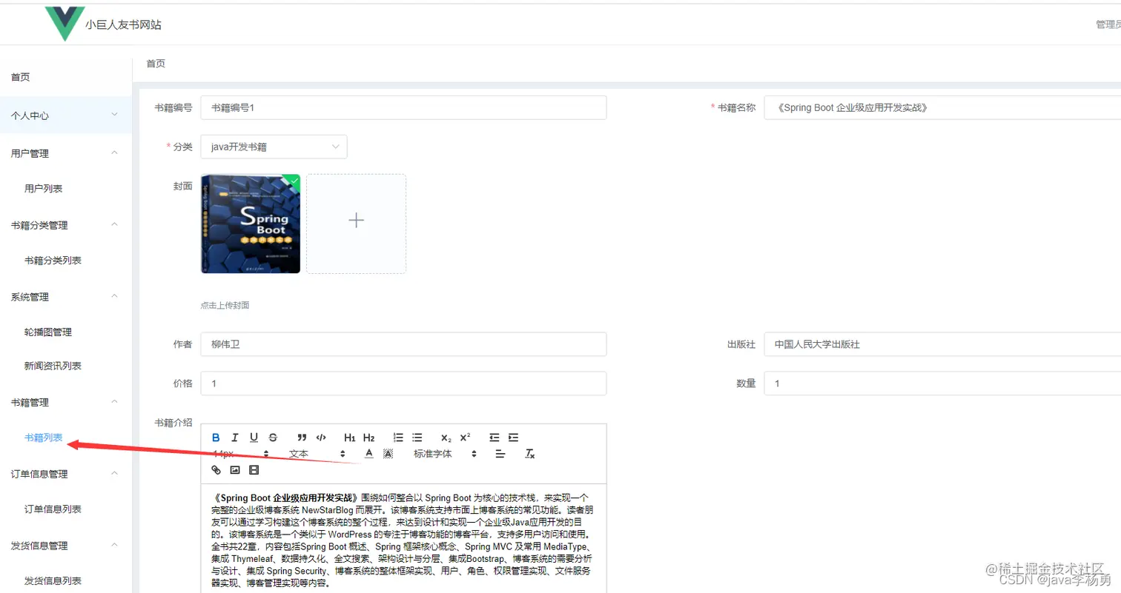Toggle italic formatting in editor
The width and height of the screenshot is (1121, 593).
pos(235,438)
